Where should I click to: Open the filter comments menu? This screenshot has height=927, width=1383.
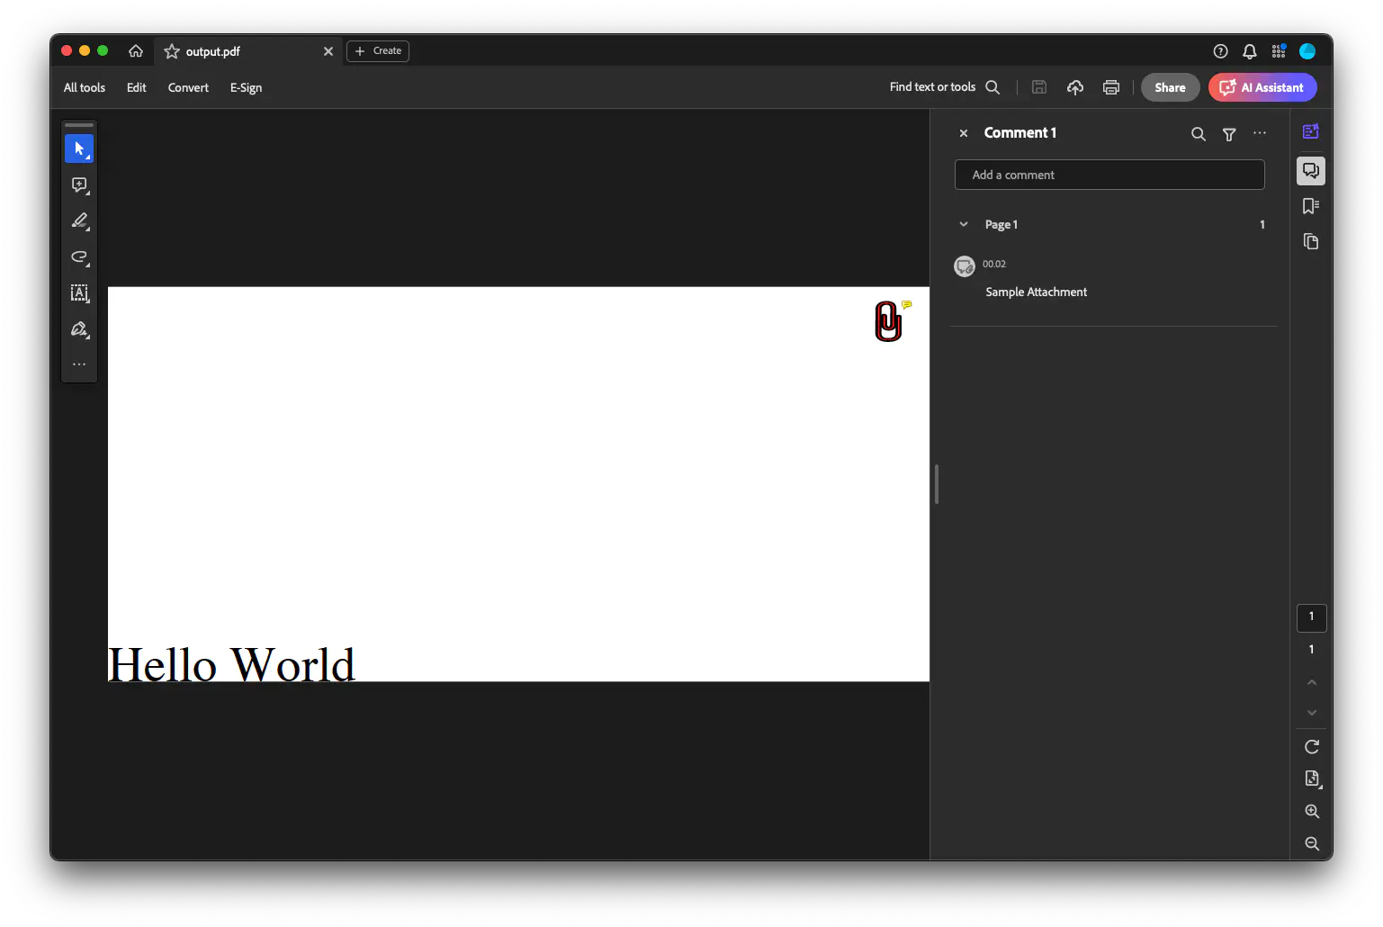click(x=1228, y=133)
